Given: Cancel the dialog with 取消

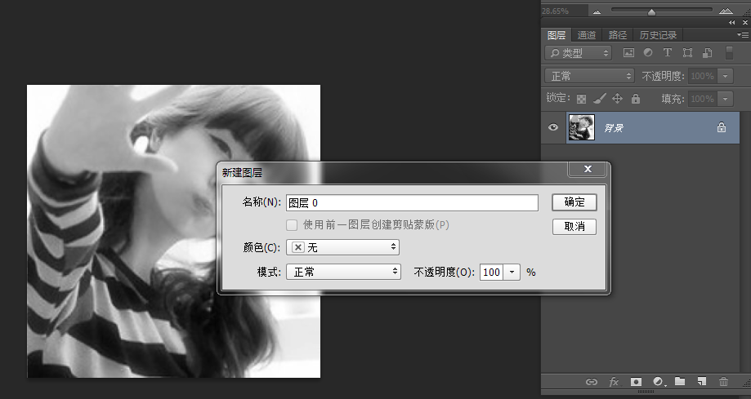Looking at the screenshot, I should pyautogui.click(x=574, y=226).
